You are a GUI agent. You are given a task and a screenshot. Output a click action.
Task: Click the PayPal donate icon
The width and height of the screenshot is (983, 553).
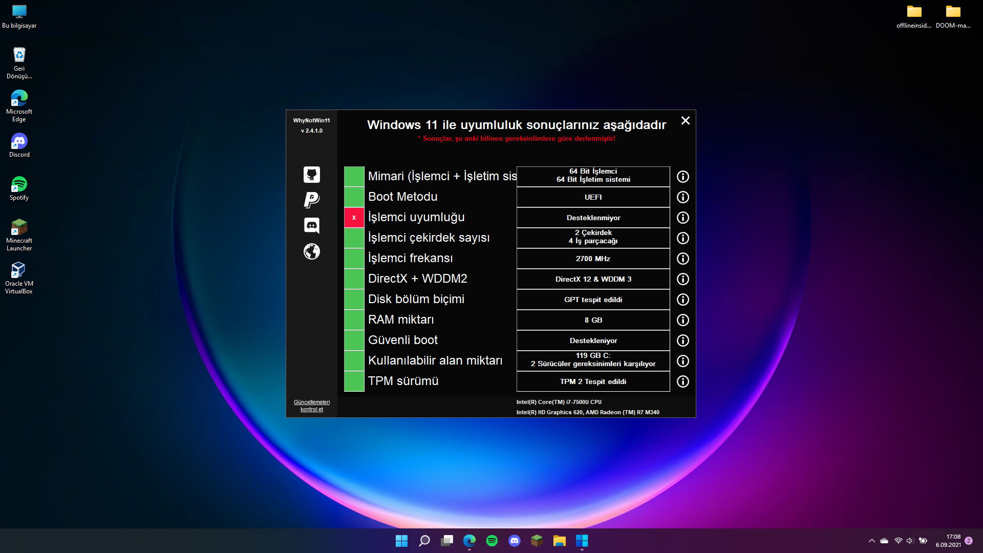pyautogui.click(x=311, y=200)
